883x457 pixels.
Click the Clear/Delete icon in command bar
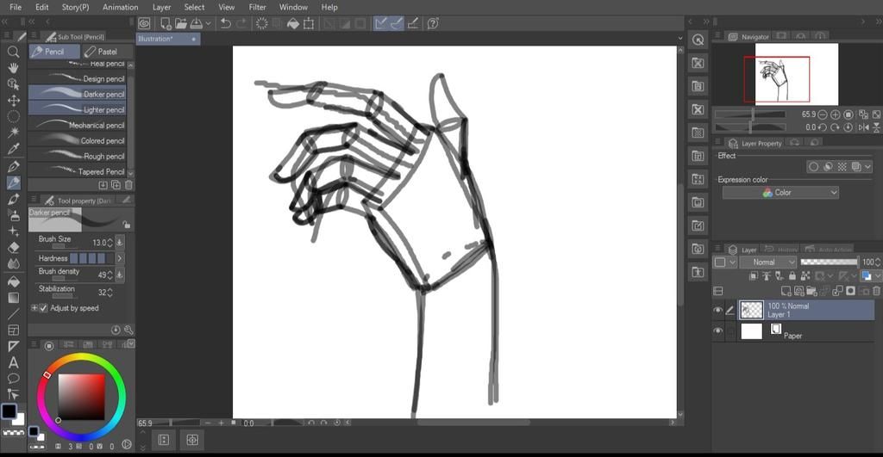pyautogui.click(x=262, y=23)
